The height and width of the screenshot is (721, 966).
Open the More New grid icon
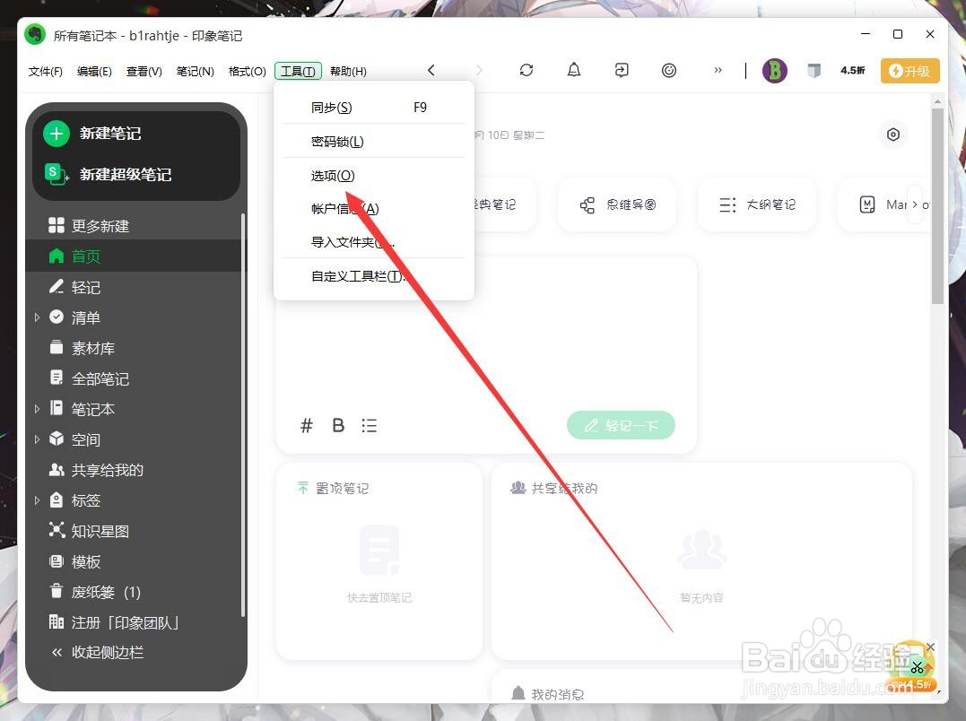point(57,225)
